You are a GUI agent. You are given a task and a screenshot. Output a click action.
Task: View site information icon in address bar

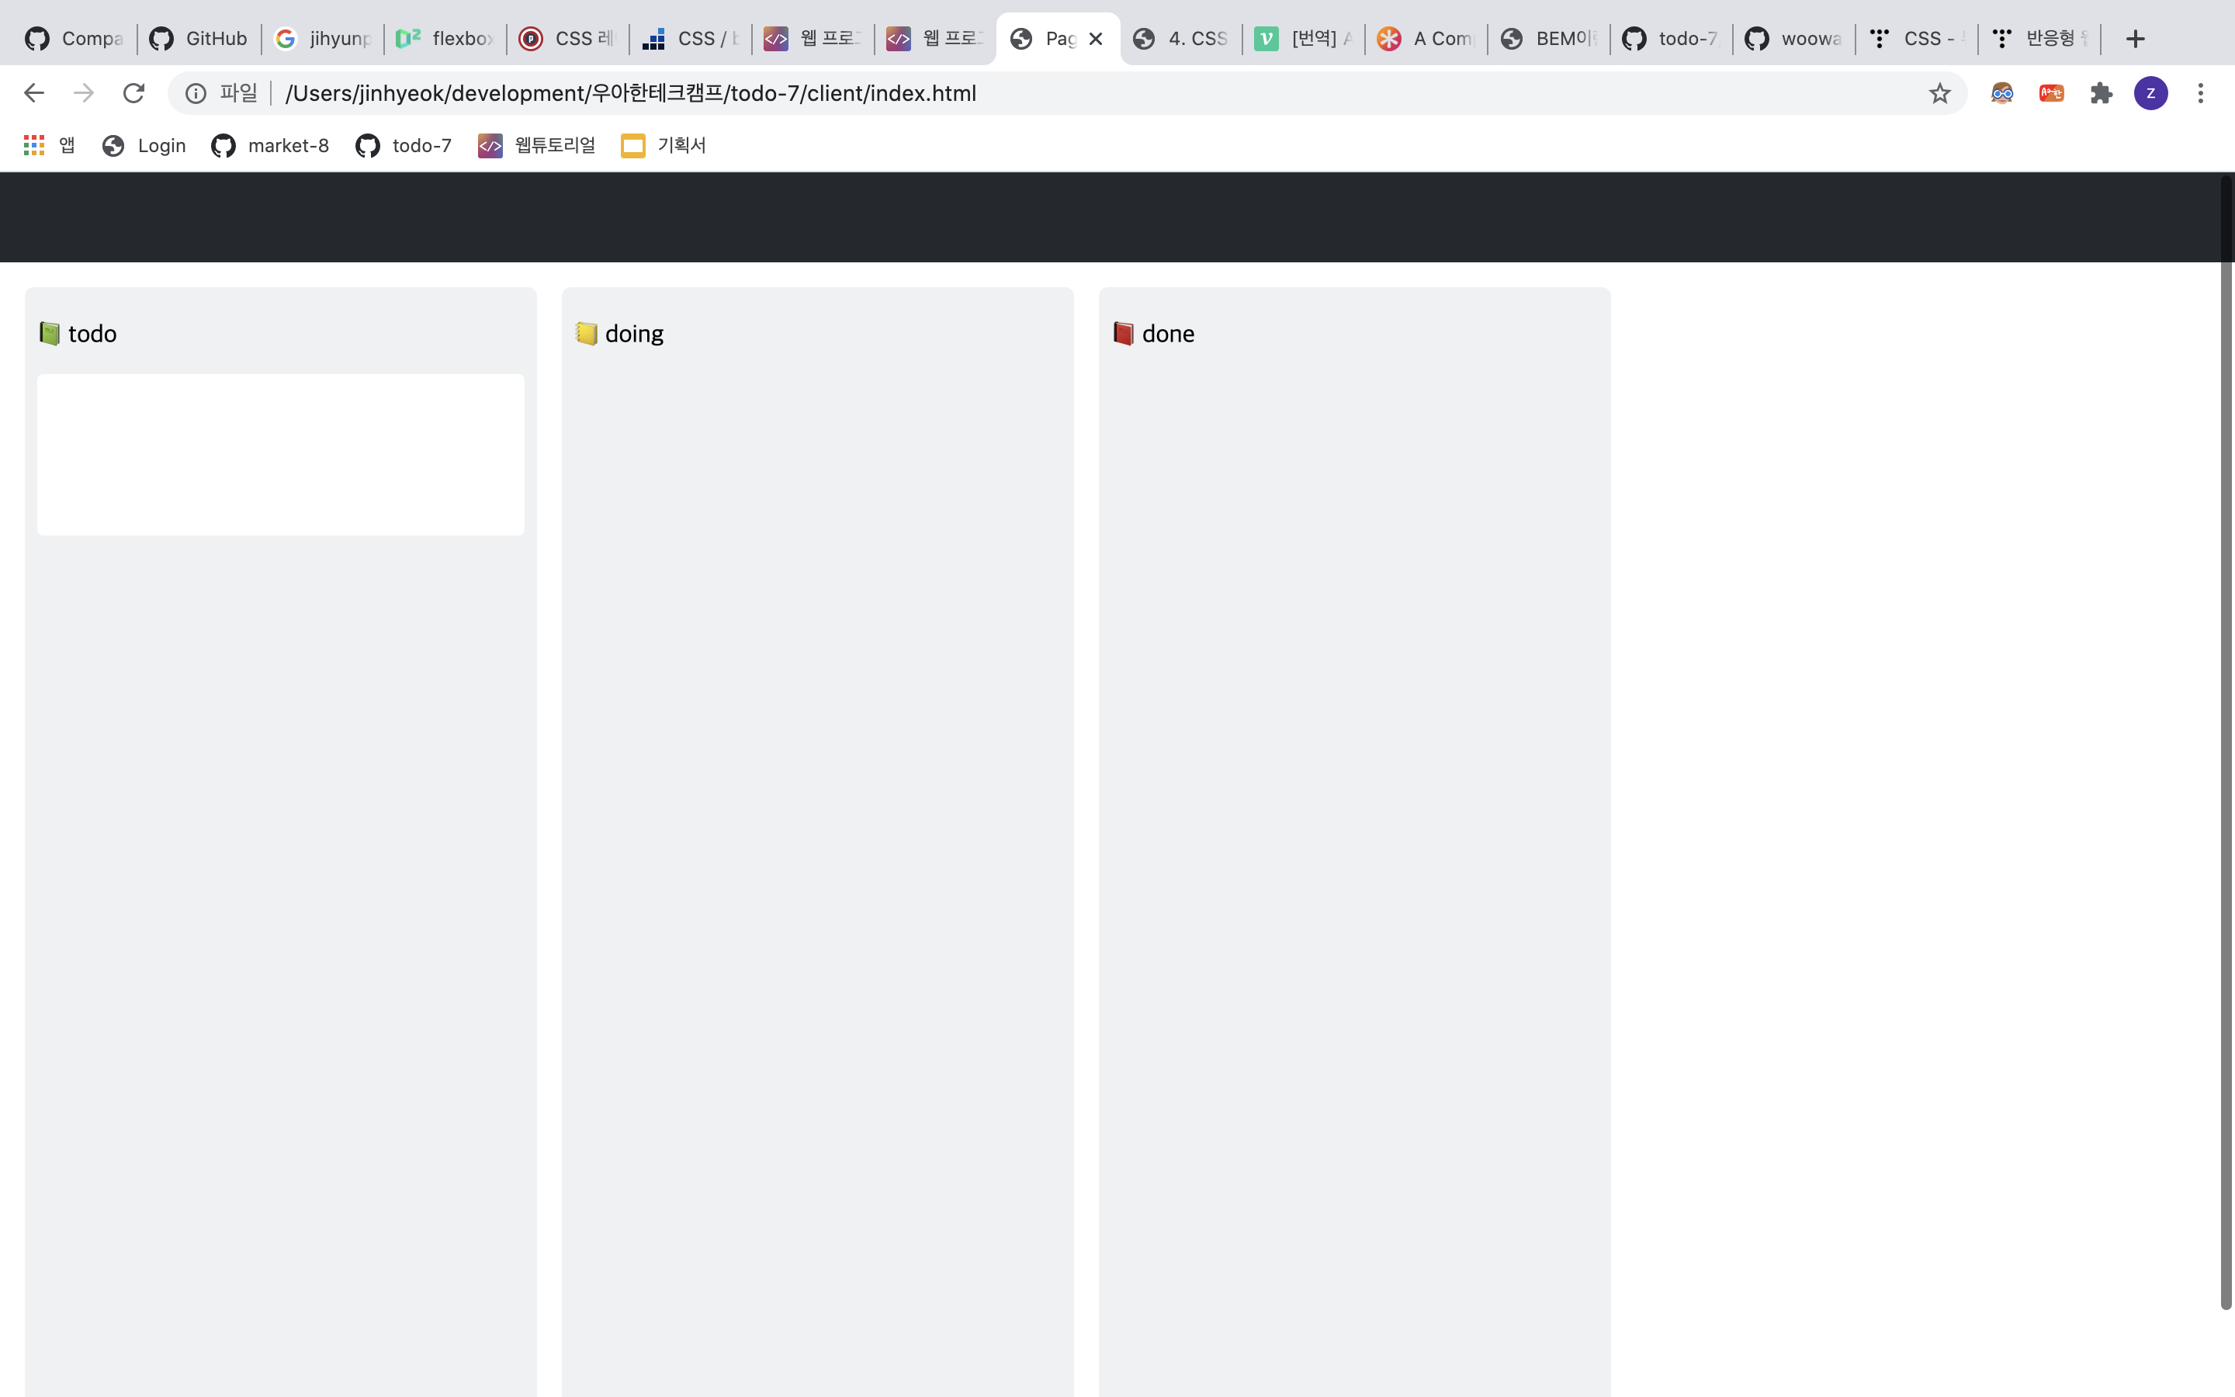coord(196,93)
